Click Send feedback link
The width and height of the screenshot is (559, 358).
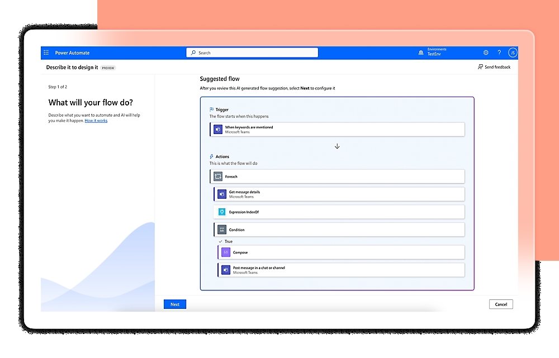click(494, 67)
